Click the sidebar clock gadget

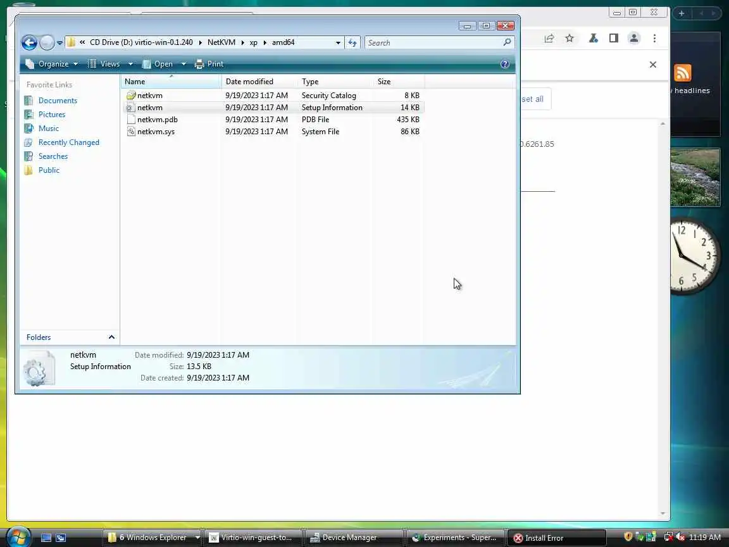tap(695, 256)
